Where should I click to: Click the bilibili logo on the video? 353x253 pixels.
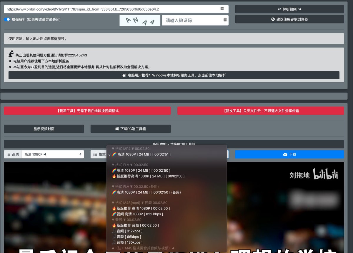coord(325,174)
